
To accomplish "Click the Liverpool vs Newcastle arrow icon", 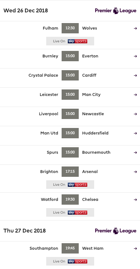I will tap(136, 114).
